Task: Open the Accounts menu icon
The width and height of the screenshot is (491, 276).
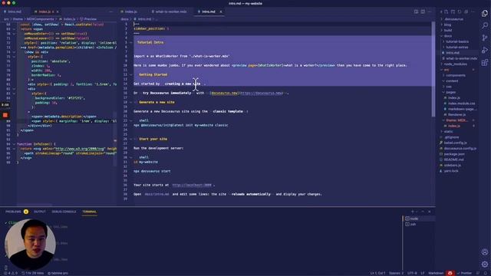Action: coord(485,252)
